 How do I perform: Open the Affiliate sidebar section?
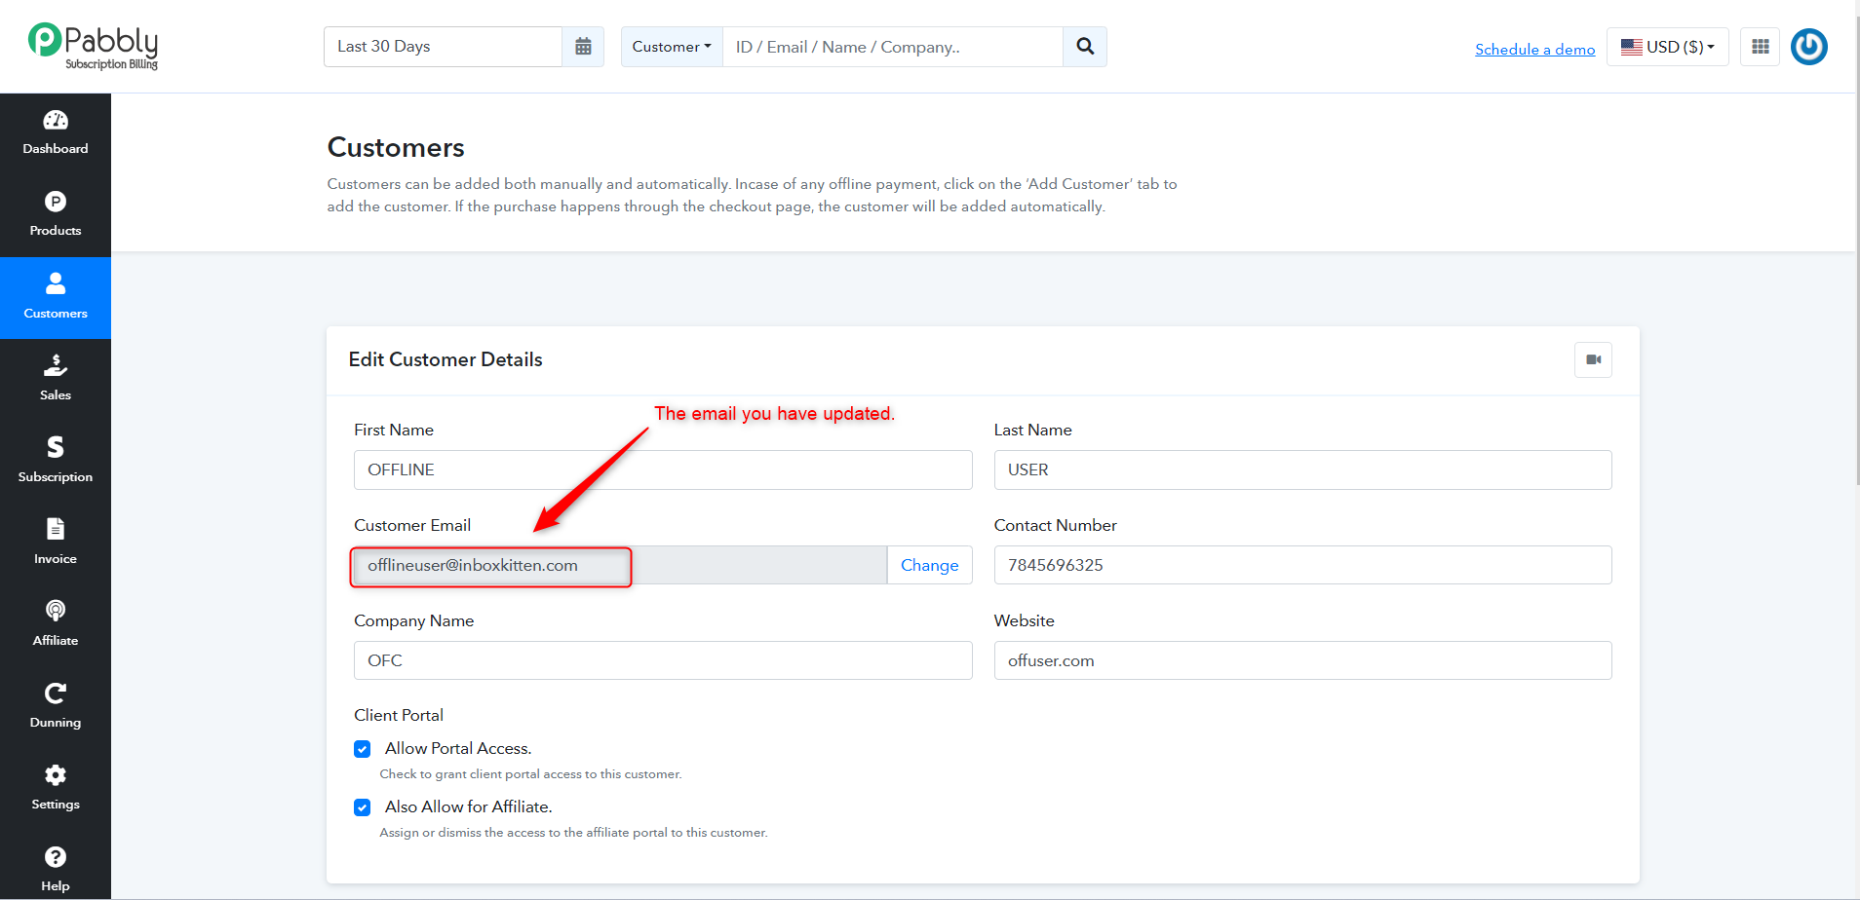pos(56,625)
